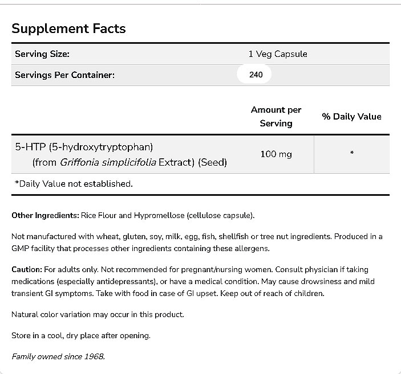Viewport: 401px width, 374px height.
Task: Click the highlighted 240 servings value
Action: point(256,75)
